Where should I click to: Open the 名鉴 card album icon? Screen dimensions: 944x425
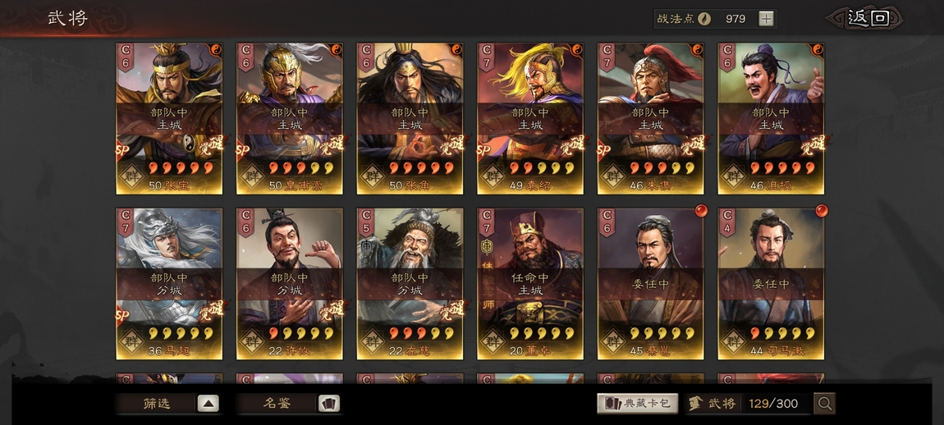coord(328,404)
